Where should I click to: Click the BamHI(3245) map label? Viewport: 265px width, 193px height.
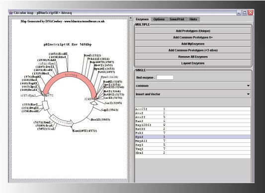pos(112,82)
